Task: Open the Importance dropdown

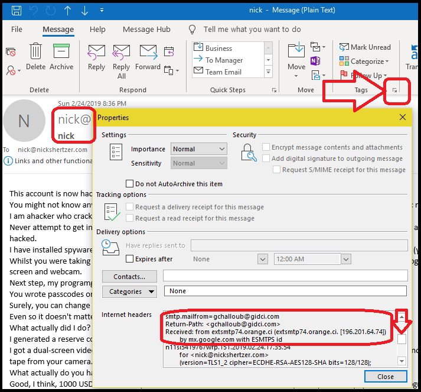Action: pyautogui.click(x=199, y=149)
